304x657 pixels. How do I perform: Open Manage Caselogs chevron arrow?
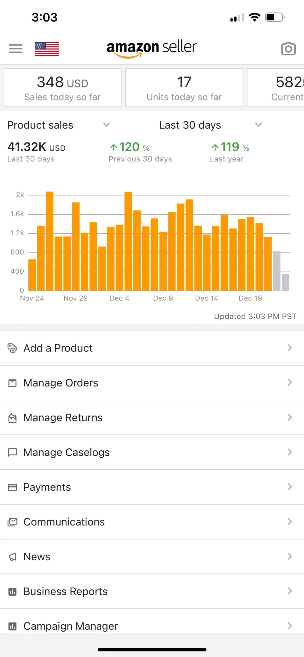pyautogui.click(x=290, y=452)
